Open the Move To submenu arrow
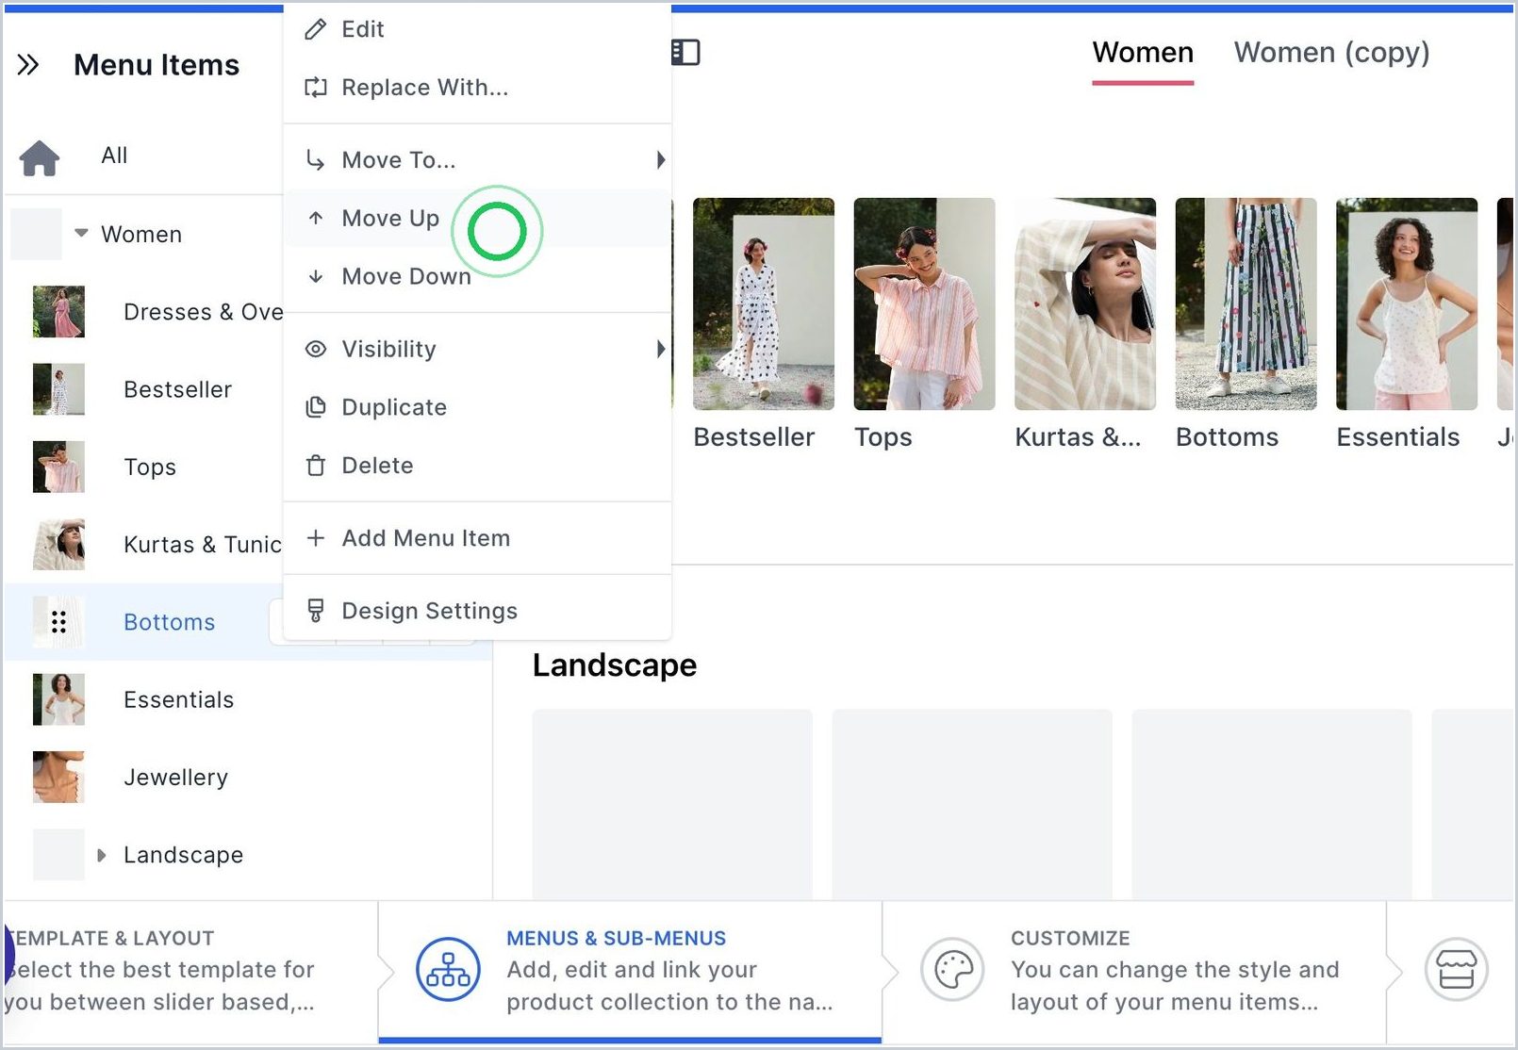 661,160
